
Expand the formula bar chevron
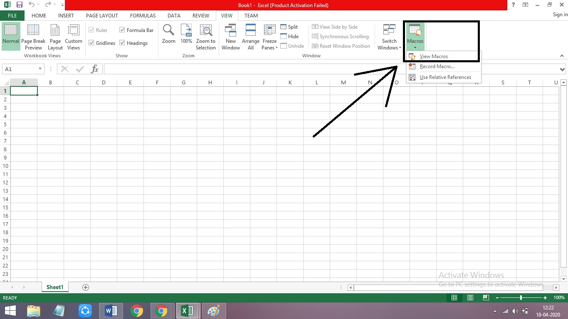[x=563, y=69]
